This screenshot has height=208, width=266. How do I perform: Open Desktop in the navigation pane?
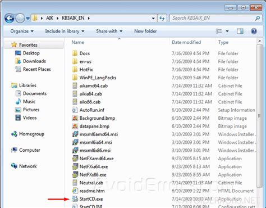click(31, 53)
